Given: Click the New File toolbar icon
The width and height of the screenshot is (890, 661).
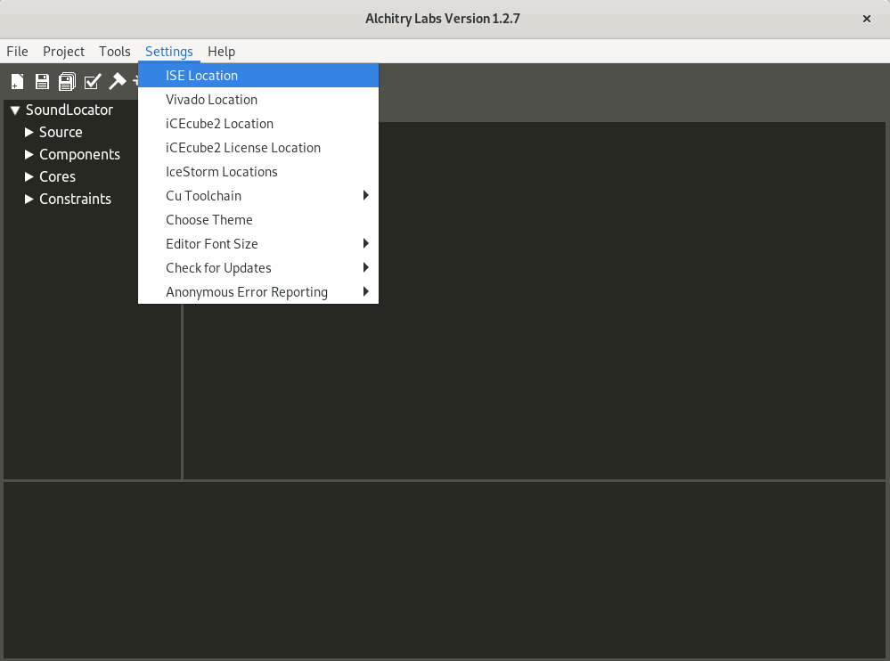Looking at the screenshot, I should (x=18, y=82).
